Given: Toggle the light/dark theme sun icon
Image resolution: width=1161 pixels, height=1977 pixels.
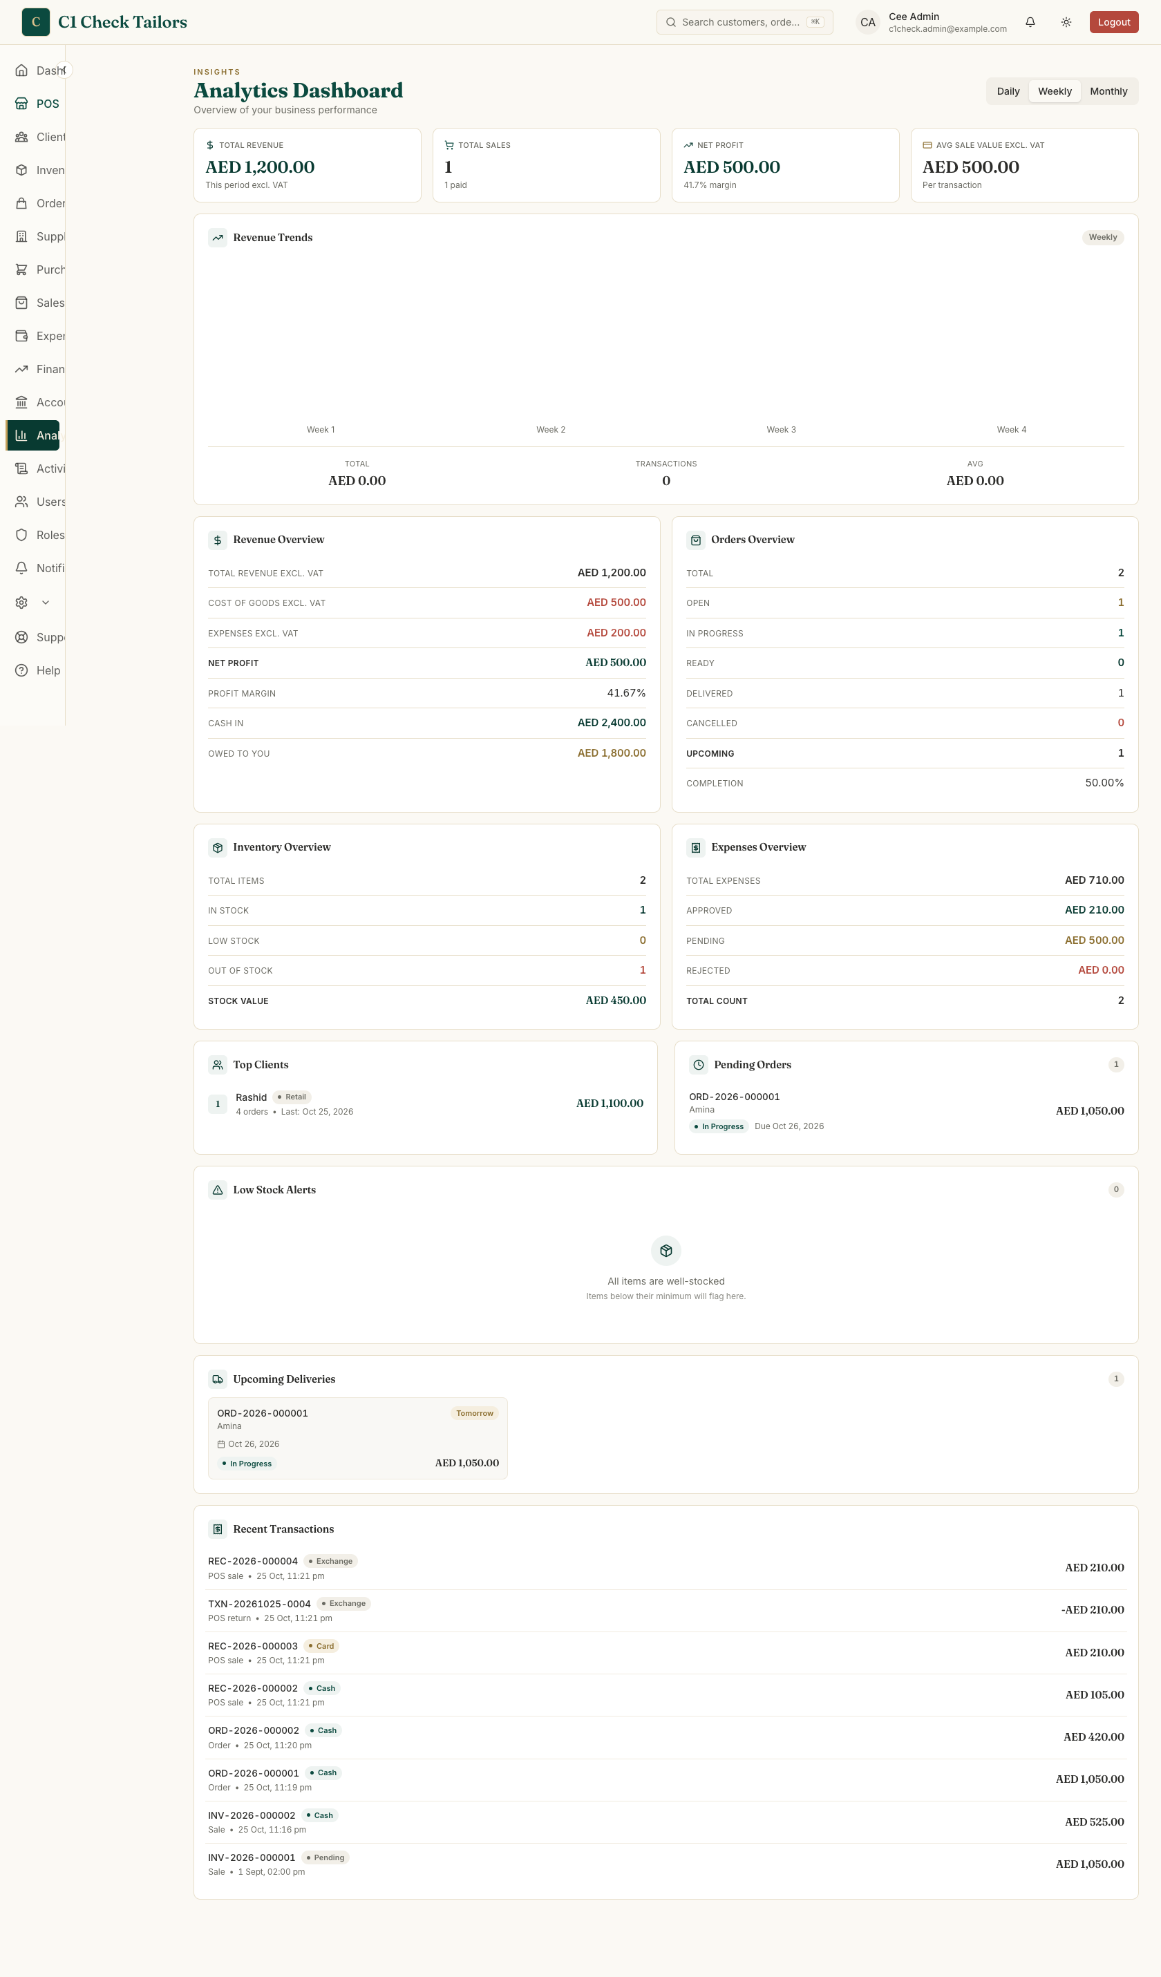Looking at the screenshot, I should coord(1066,22).
